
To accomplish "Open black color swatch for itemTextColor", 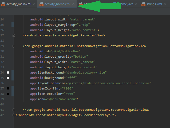I will (x=8, y=94).
